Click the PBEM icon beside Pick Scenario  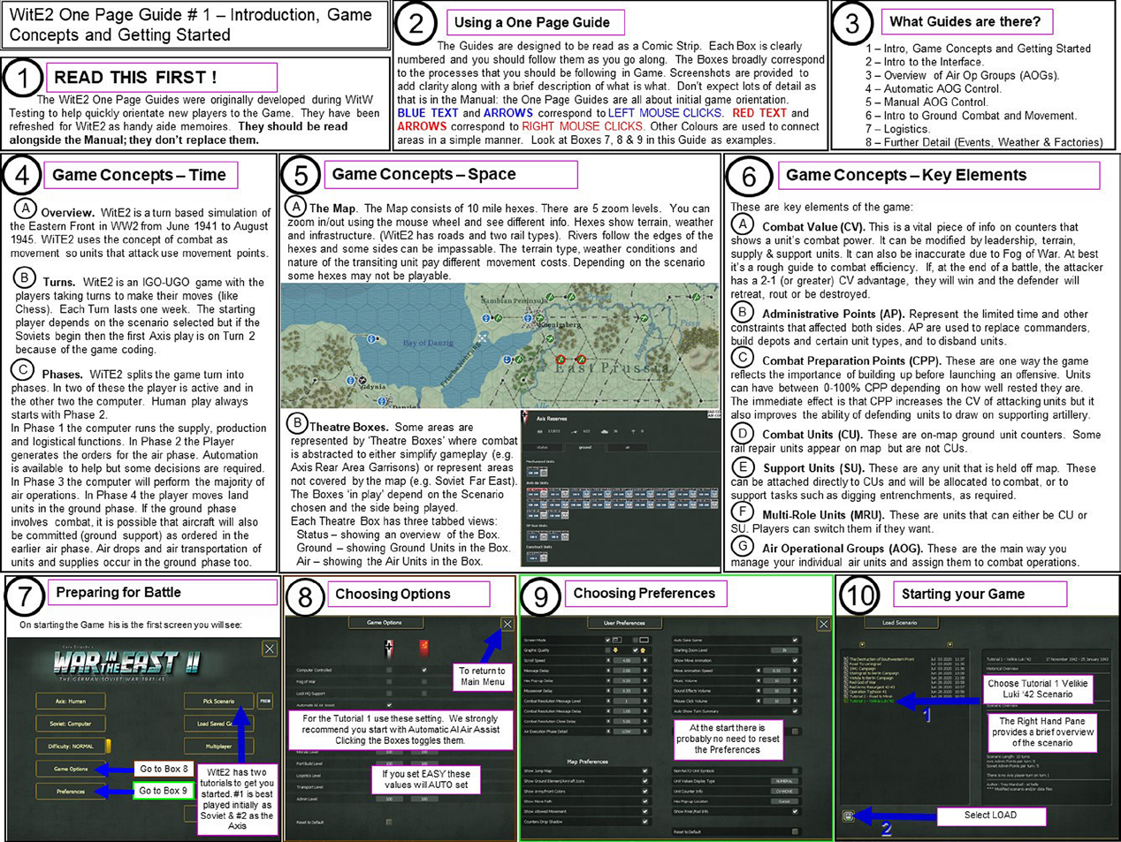click(263, 702)
